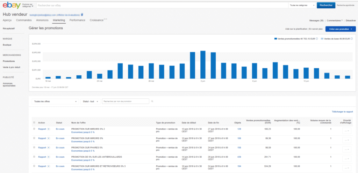358x173 pixels.
Task: Open Boutique in the sidebar
Action: [7, 45]
